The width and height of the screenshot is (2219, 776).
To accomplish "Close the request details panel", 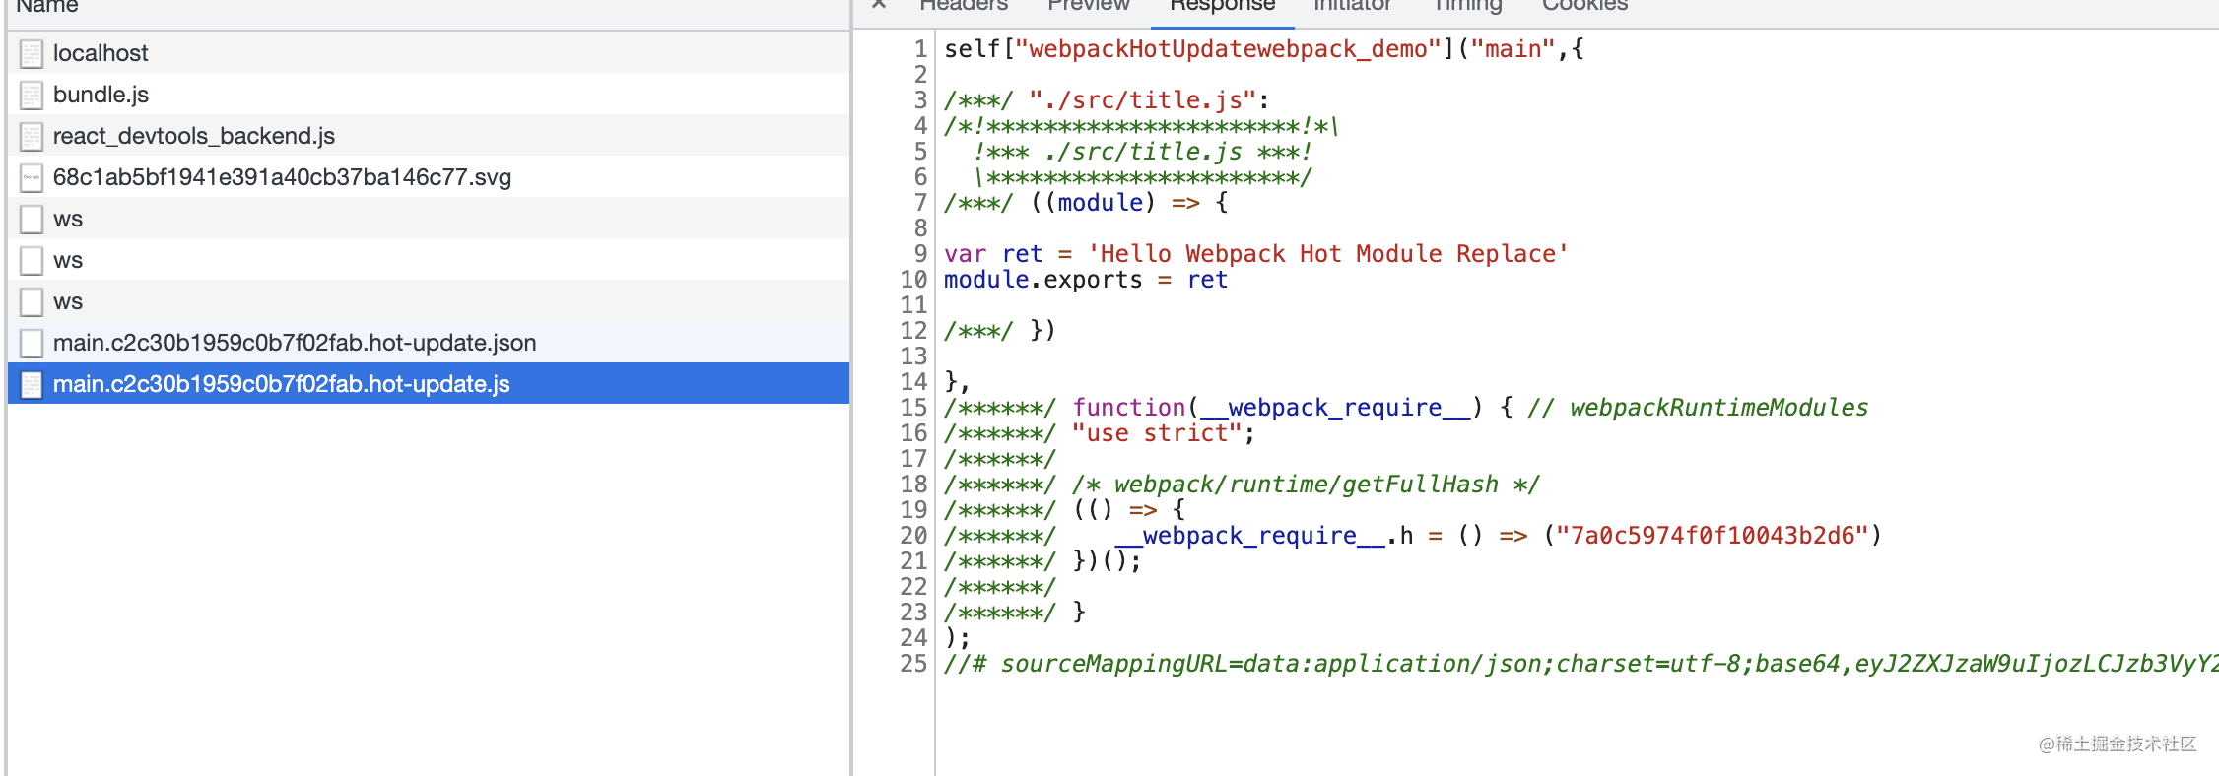I will pos(879,4).
